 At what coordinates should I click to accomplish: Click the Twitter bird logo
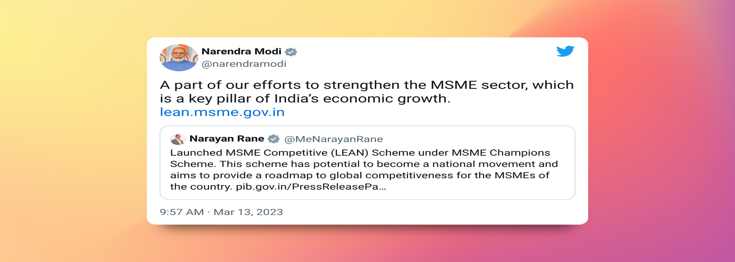coord(565,51)
